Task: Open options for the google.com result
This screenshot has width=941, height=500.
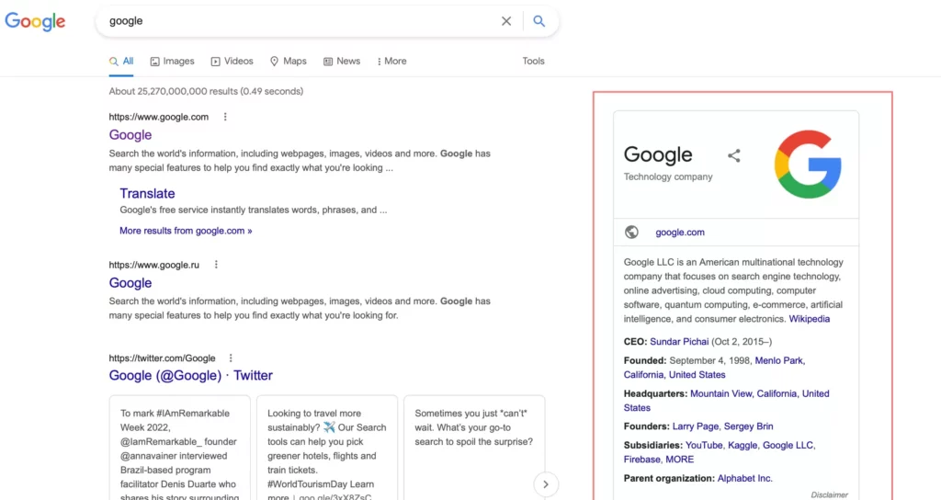Action: coord(225,117)
